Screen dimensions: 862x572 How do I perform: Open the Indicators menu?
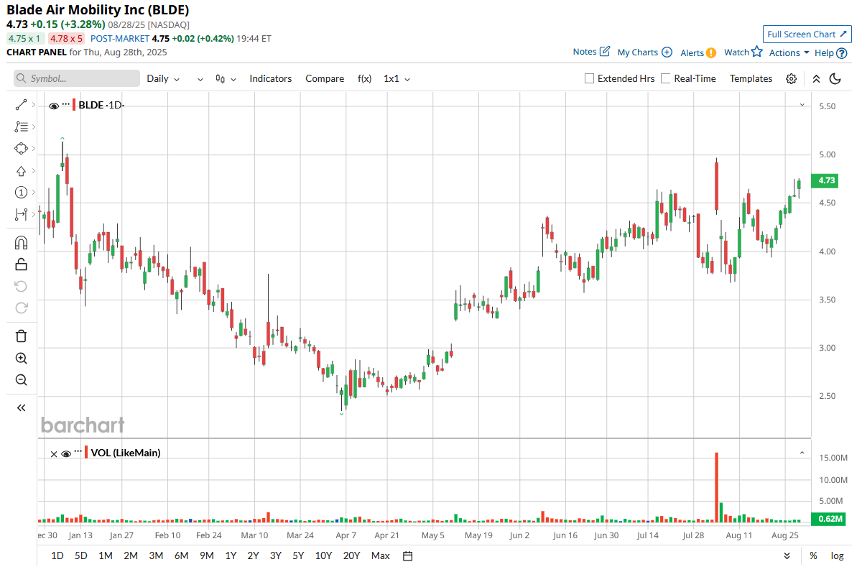[x=271, y=79]
